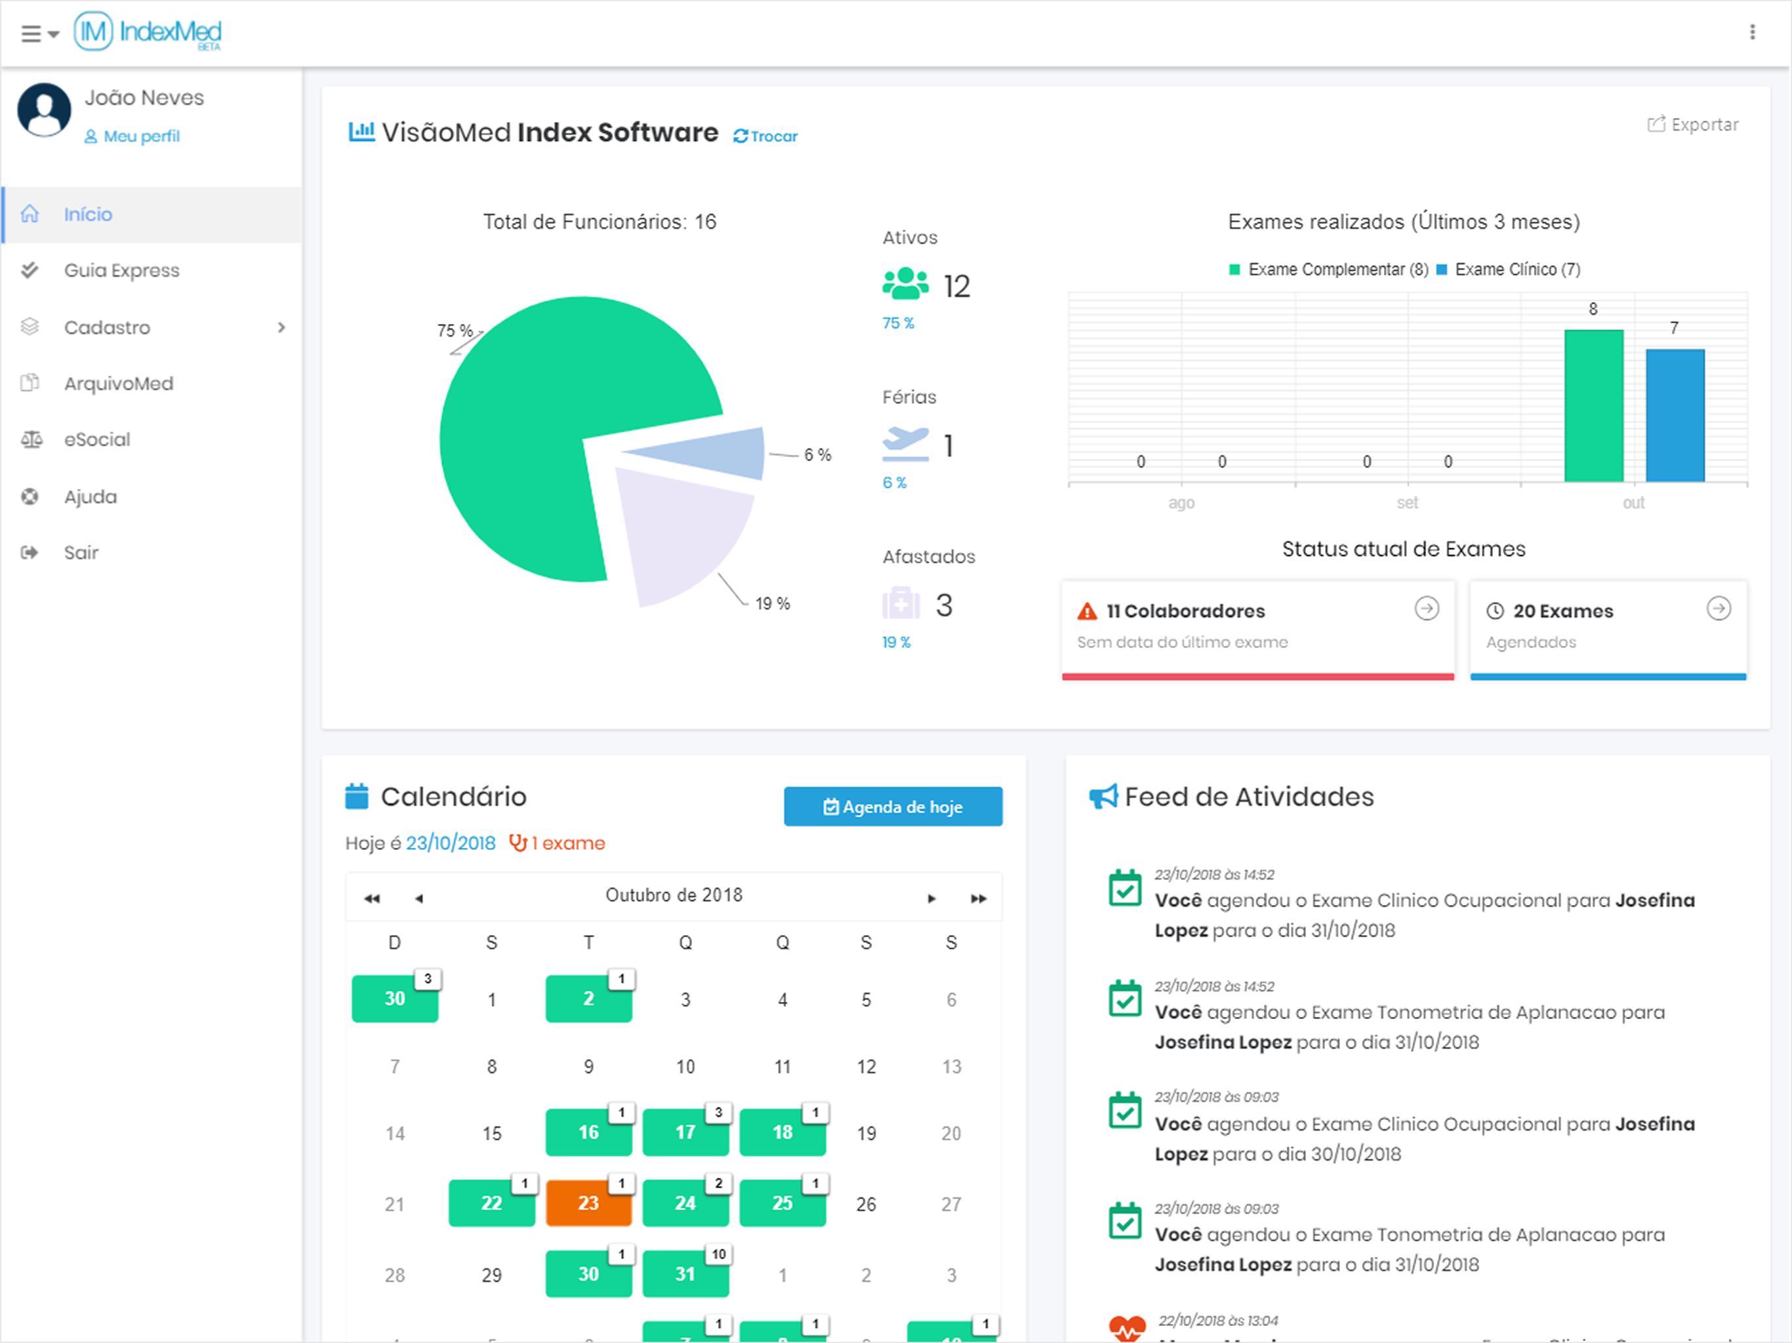Click the hamburger menu icon
The height and width of the screenshot is (1343, 1792).
(31, 34)
